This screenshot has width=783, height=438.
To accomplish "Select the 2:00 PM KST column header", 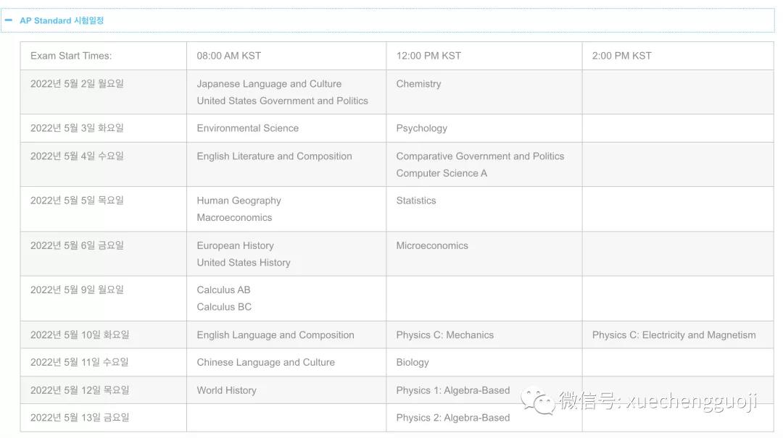I will click(622, 56).
